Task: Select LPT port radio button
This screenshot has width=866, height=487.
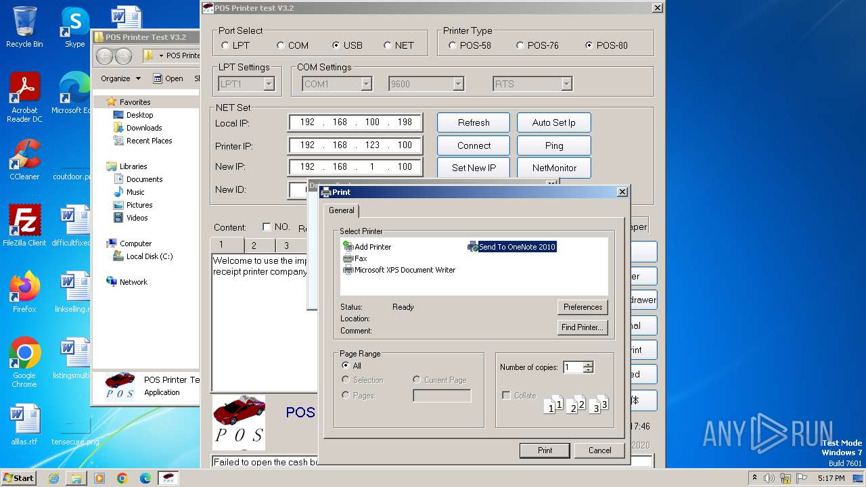Action: tap(225, 45)
